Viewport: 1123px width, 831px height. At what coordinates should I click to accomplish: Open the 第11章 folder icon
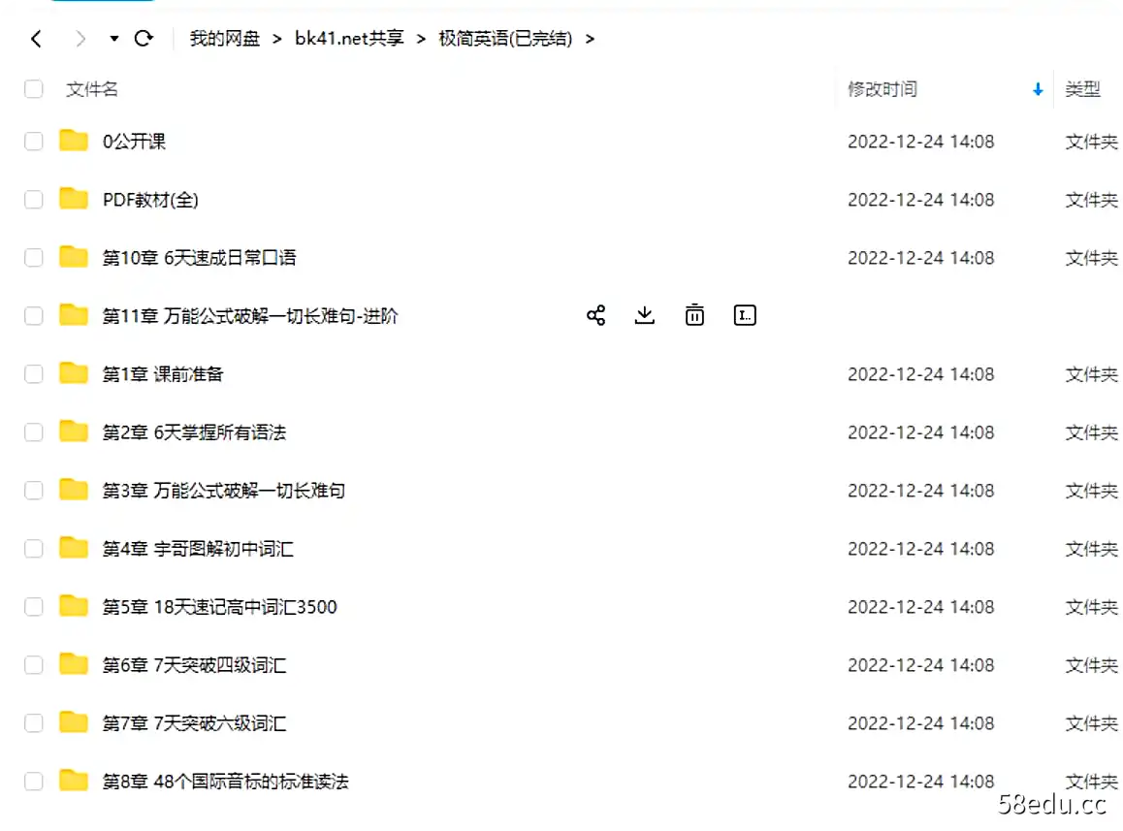[x=73, y=314]
